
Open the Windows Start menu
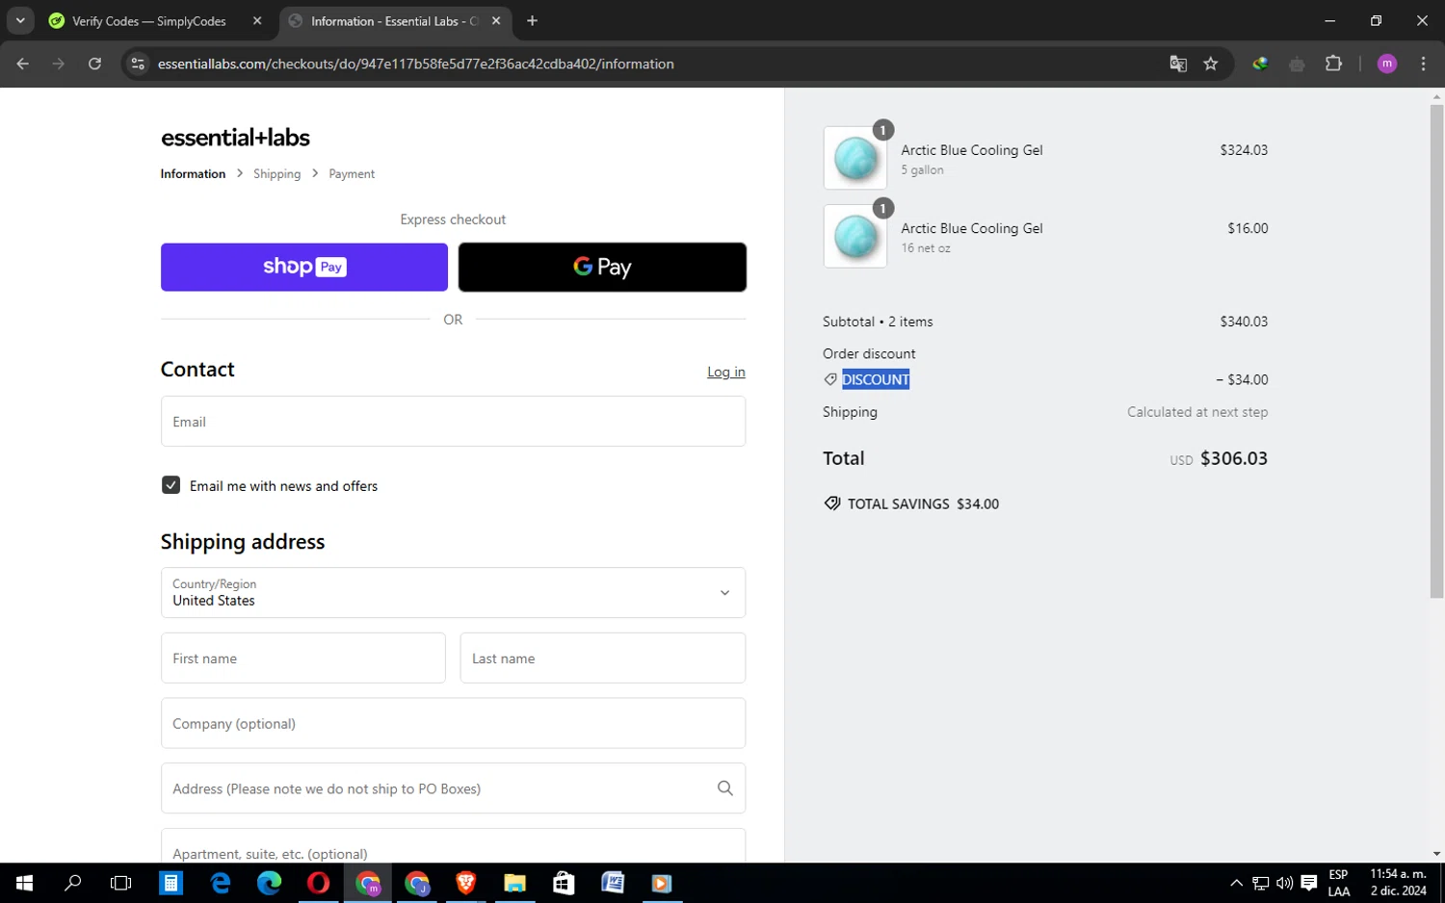point(24,883)
